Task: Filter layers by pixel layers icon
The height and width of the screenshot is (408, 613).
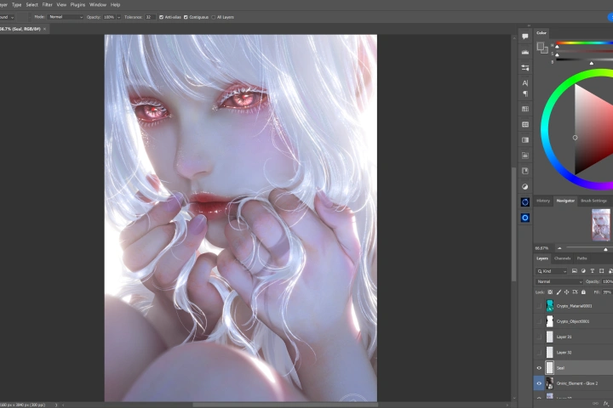Action: tap(575, 271)
